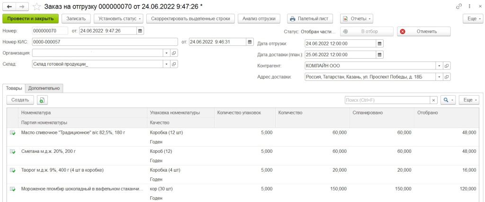This screenshot has width=485, height=202.
Task: Click Провести и закрыть button
Action: click(30, 18)
